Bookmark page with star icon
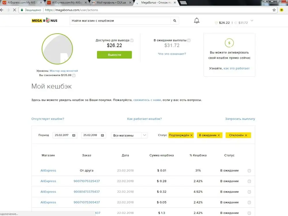Image resolution: width=288 pixels, height=216 pixels. click(x=274, y=10)
